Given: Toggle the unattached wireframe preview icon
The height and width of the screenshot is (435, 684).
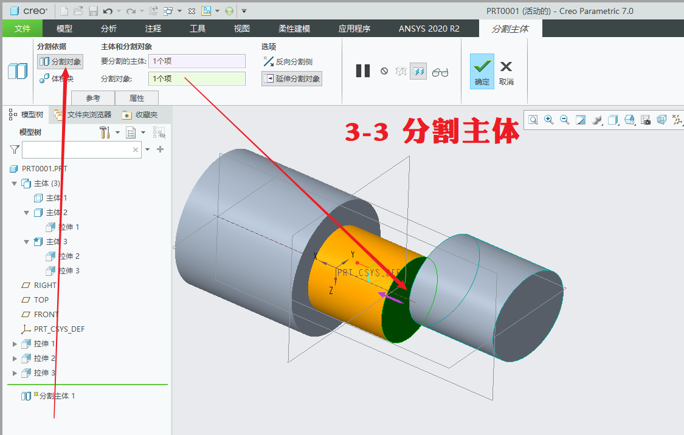Looking at the screenshot, I should pos(401,70).
